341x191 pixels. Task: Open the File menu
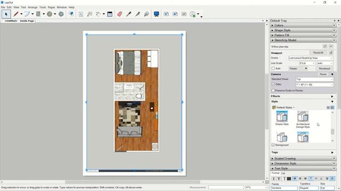pos(3,7)
